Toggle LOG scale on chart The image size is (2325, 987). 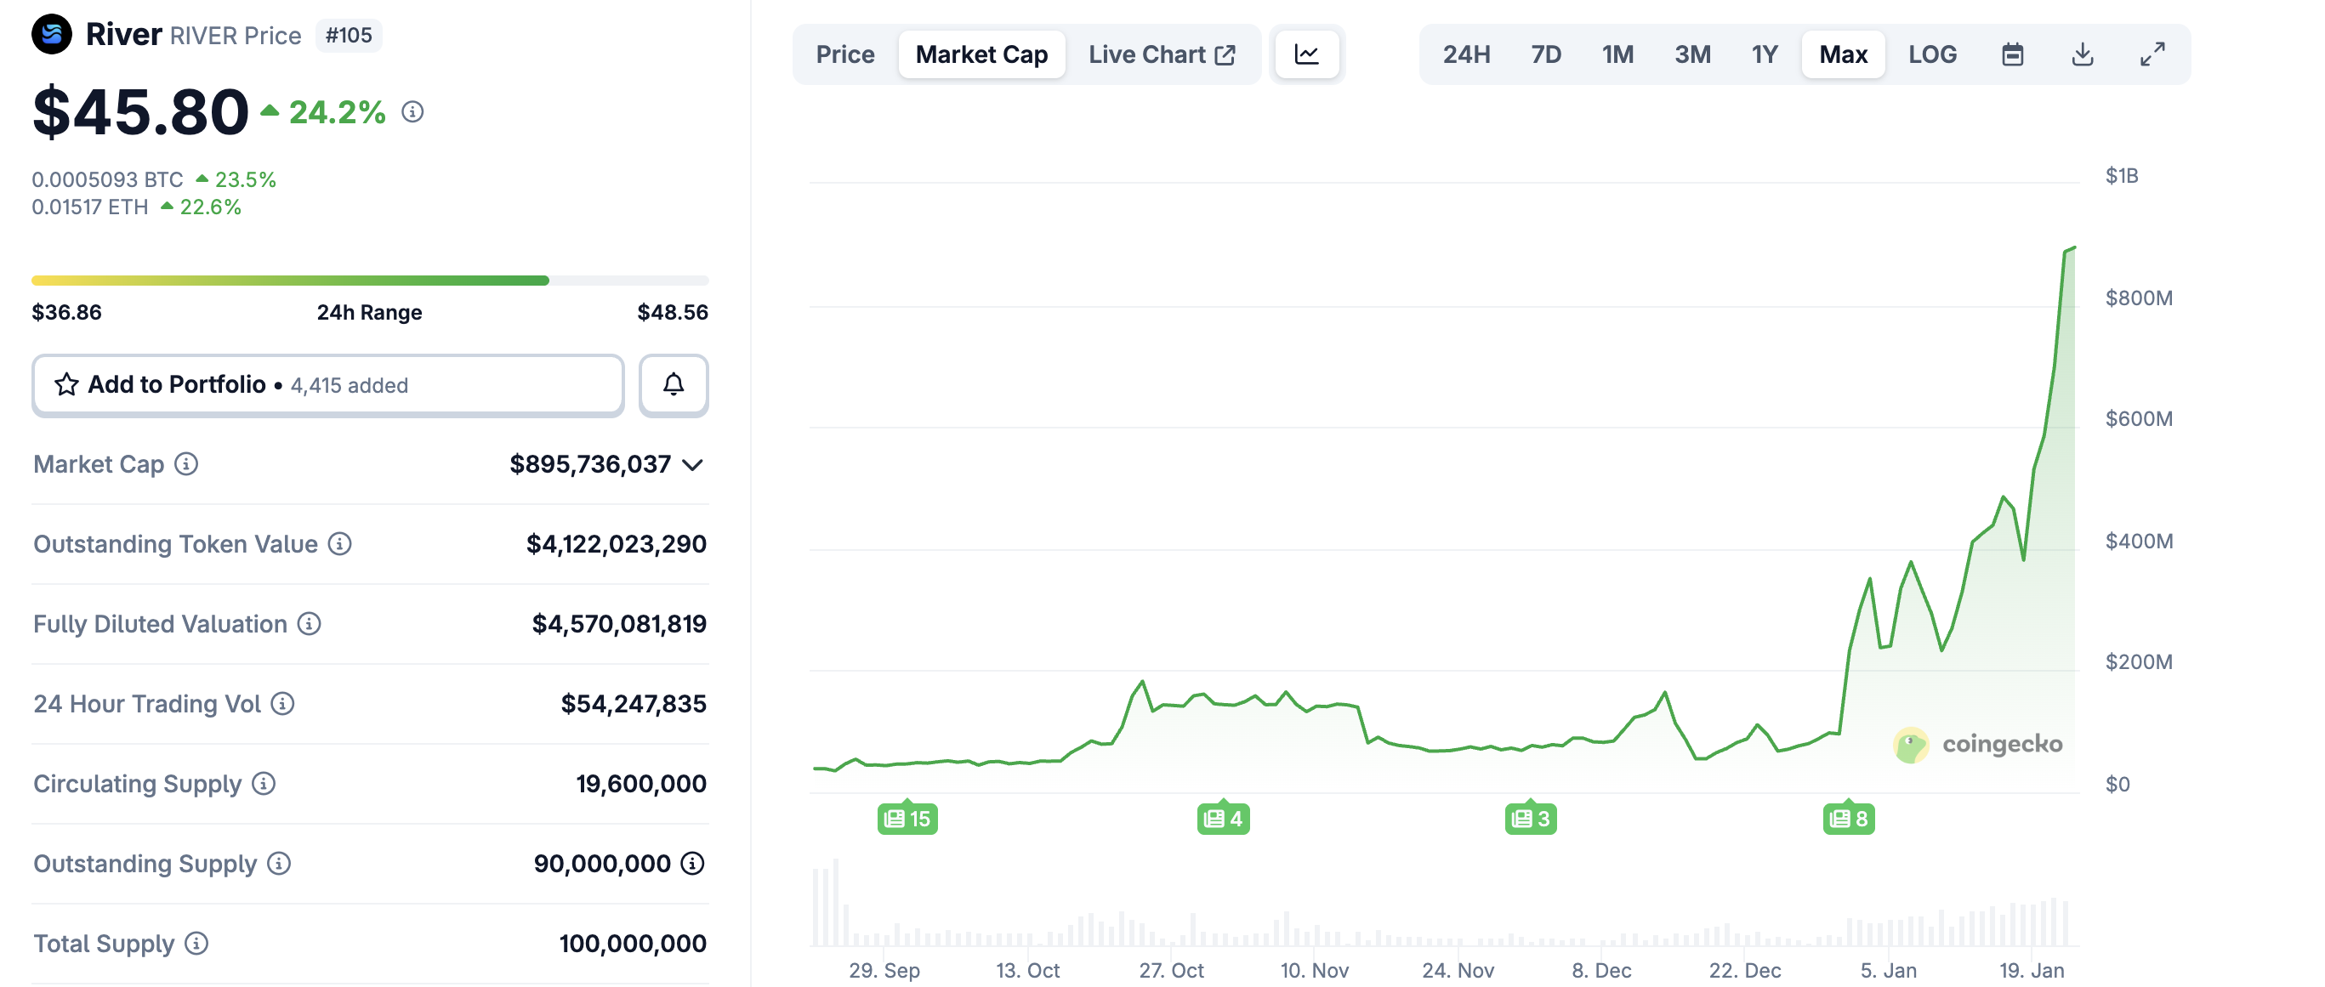point(1931,55)
